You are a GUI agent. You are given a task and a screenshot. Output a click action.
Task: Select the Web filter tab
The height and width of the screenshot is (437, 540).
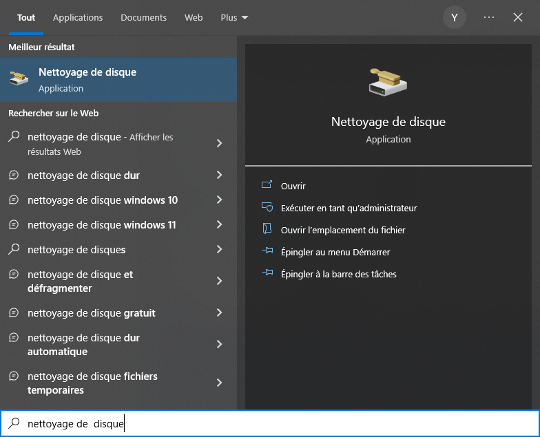click(194, 17)
